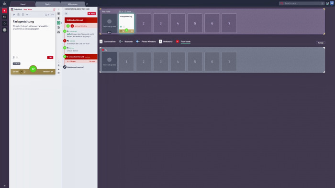The width and height of the screenshot is (335, 188).
Task: Open the time tracking icon in sidebar
Action: pyautogui.click(x=4, y=17)
